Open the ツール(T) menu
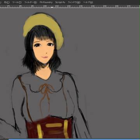The image size is (140, 140). tap(17, 2)
